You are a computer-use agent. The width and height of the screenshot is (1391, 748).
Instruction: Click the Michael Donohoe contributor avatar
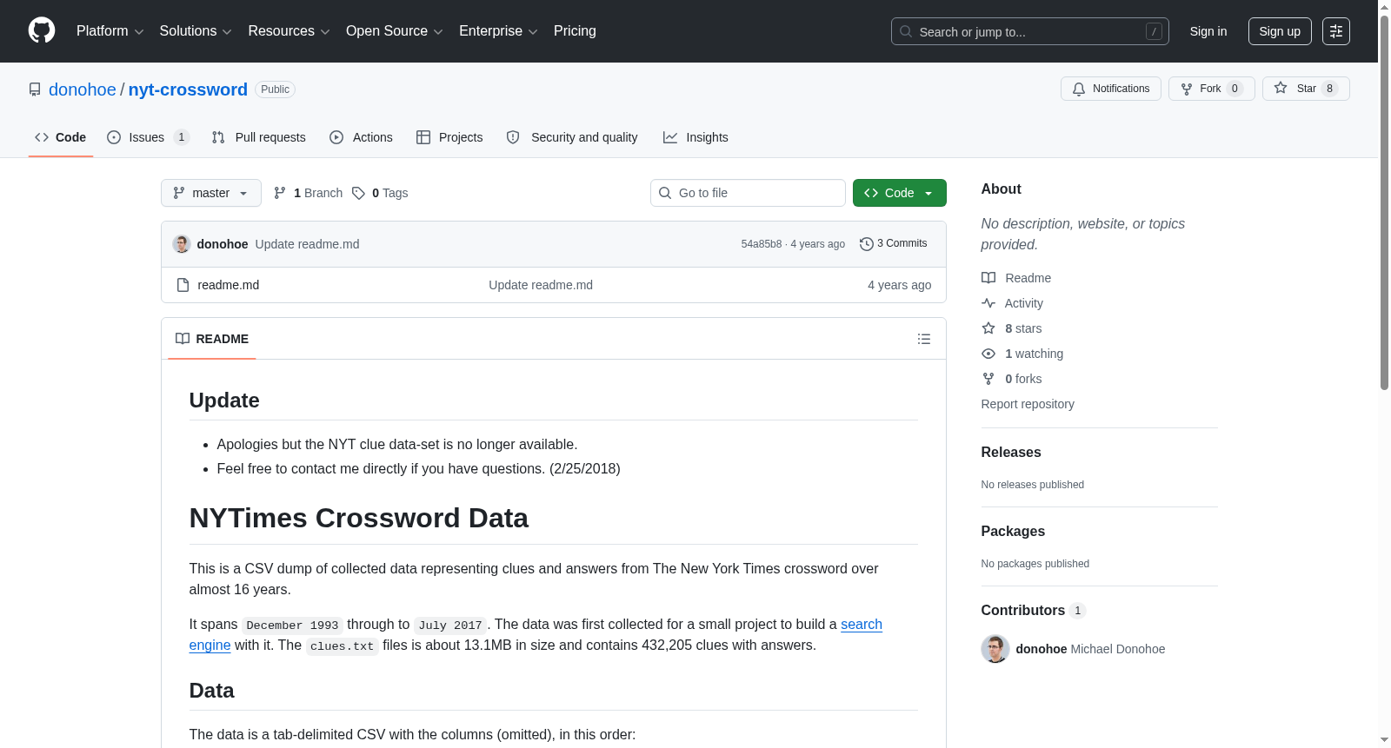coord(995,649)
